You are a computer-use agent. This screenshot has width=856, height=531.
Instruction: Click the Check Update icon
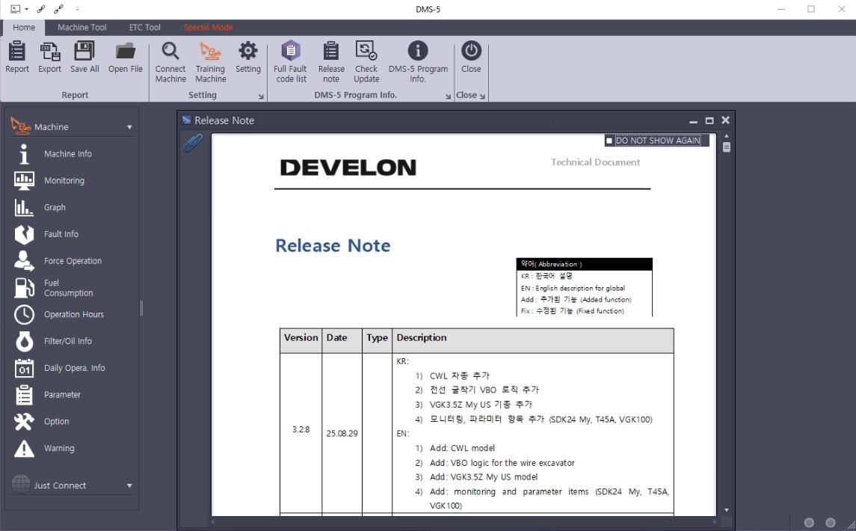pos(366,52)
